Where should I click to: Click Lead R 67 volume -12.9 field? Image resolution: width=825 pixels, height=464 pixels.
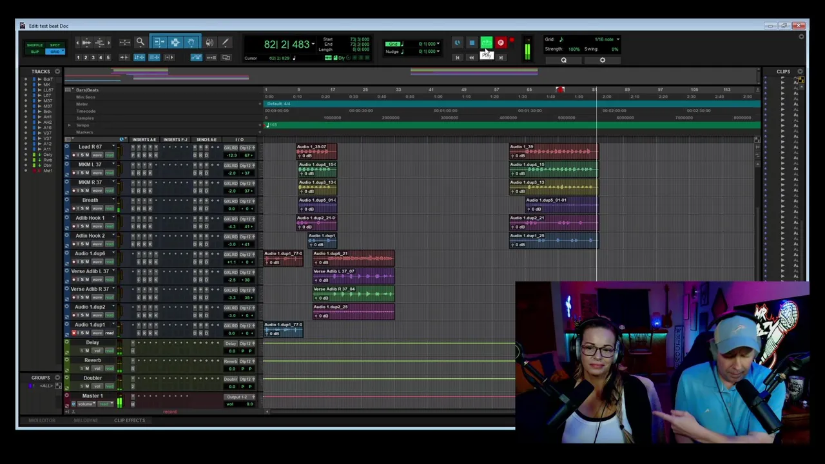click(x=231, y=155)
